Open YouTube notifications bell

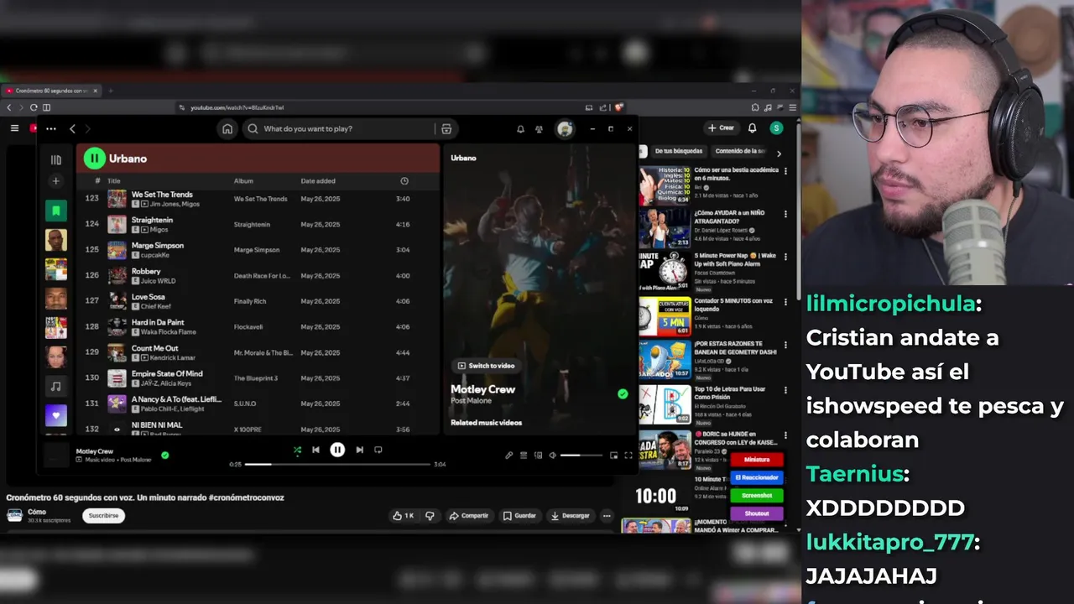pos(752,128)
